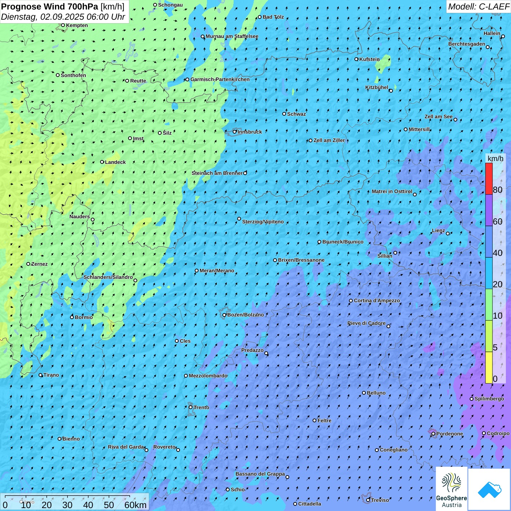Select the Pordenone city marker

(x=433, y=434)
